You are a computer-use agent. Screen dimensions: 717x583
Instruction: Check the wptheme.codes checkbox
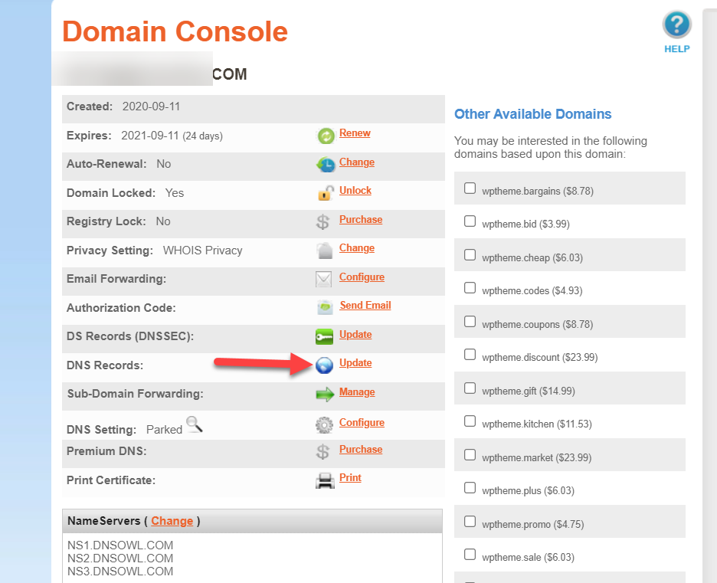click(470, 287)
